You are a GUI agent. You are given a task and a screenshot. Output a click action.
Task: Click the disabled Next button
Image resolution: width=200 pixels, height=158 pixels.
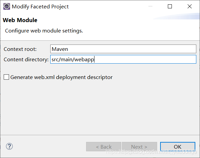click(139, 147)
